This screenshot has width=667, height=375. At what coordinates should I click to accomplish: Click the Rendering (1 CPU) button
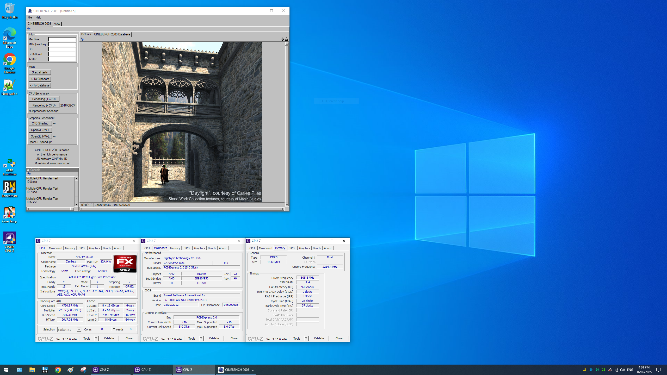[x=44, y=99]
